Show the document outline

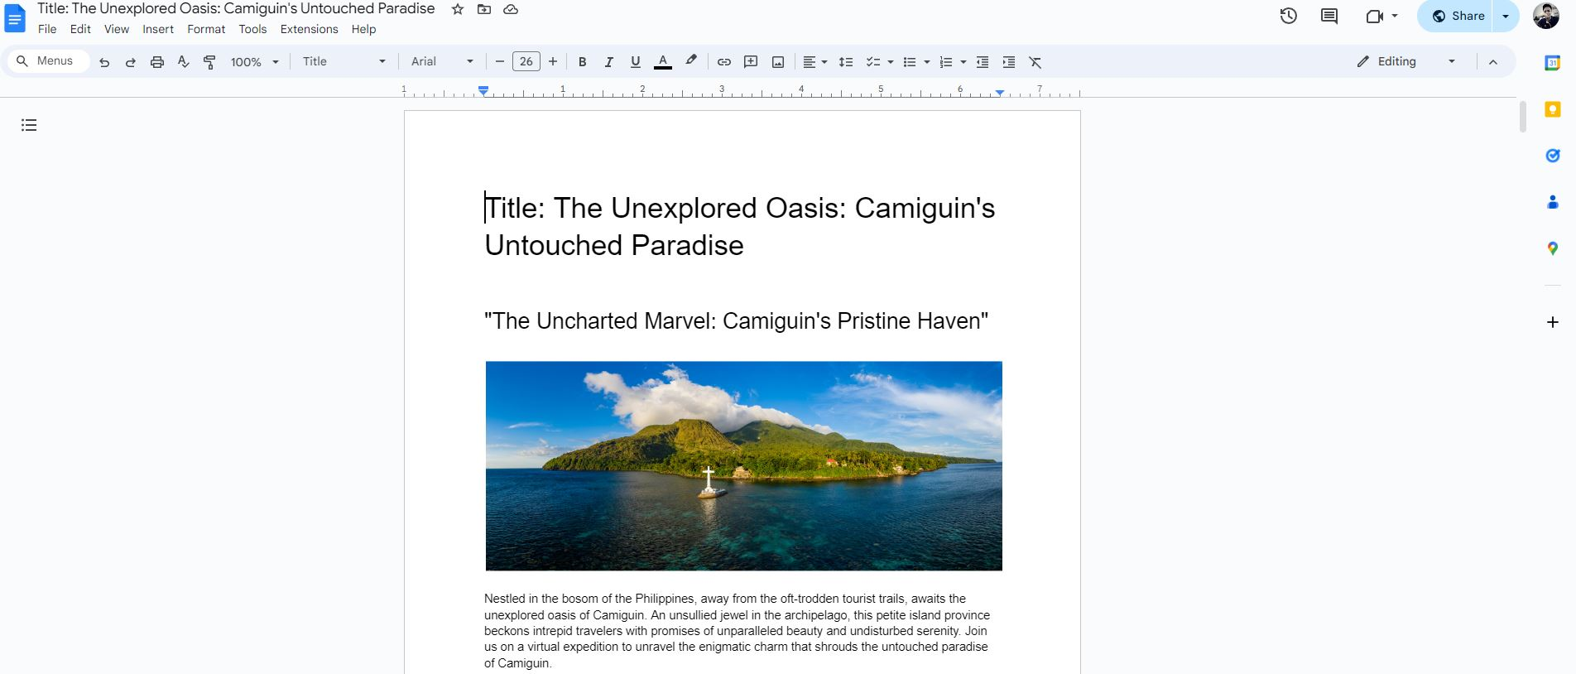tap(29, 125)
